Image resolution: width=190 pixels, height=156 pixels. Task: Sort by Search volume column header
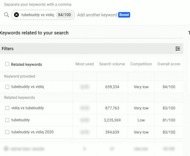point(112,64)
